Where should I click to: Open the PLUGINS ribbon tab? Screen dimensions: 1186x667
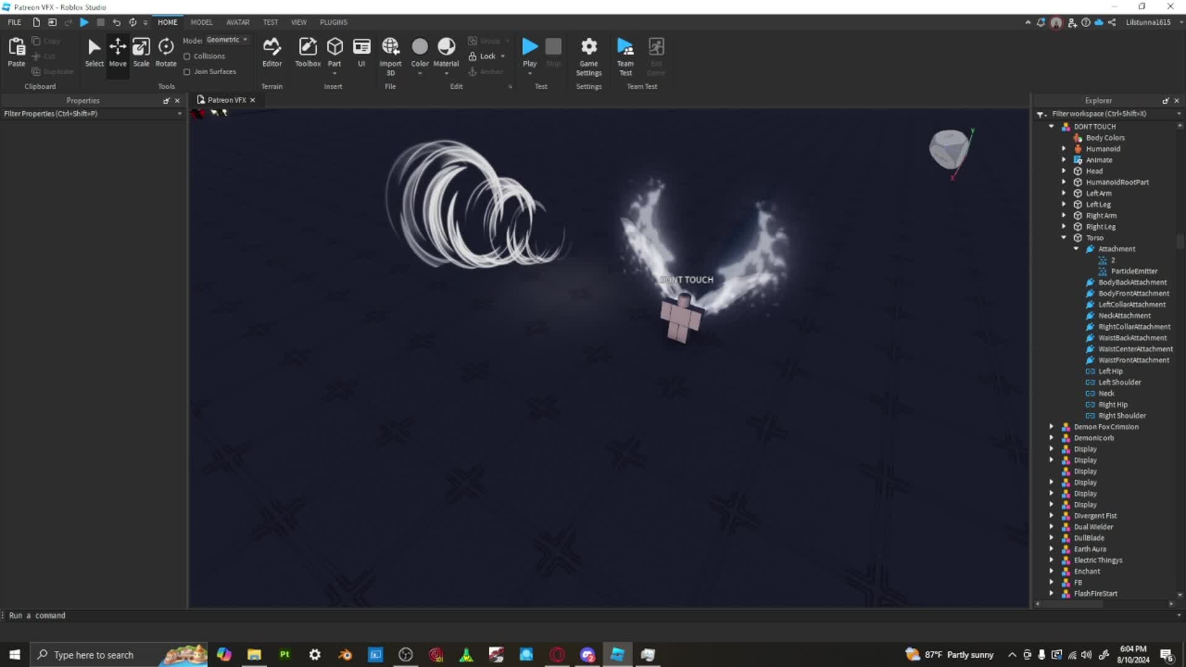click(x=333, y=22)
